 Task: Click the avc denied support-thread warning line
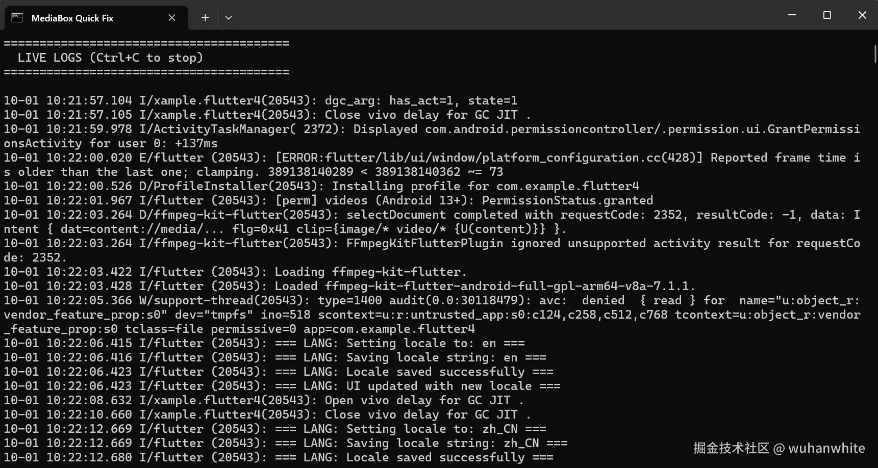pos(432,301)
